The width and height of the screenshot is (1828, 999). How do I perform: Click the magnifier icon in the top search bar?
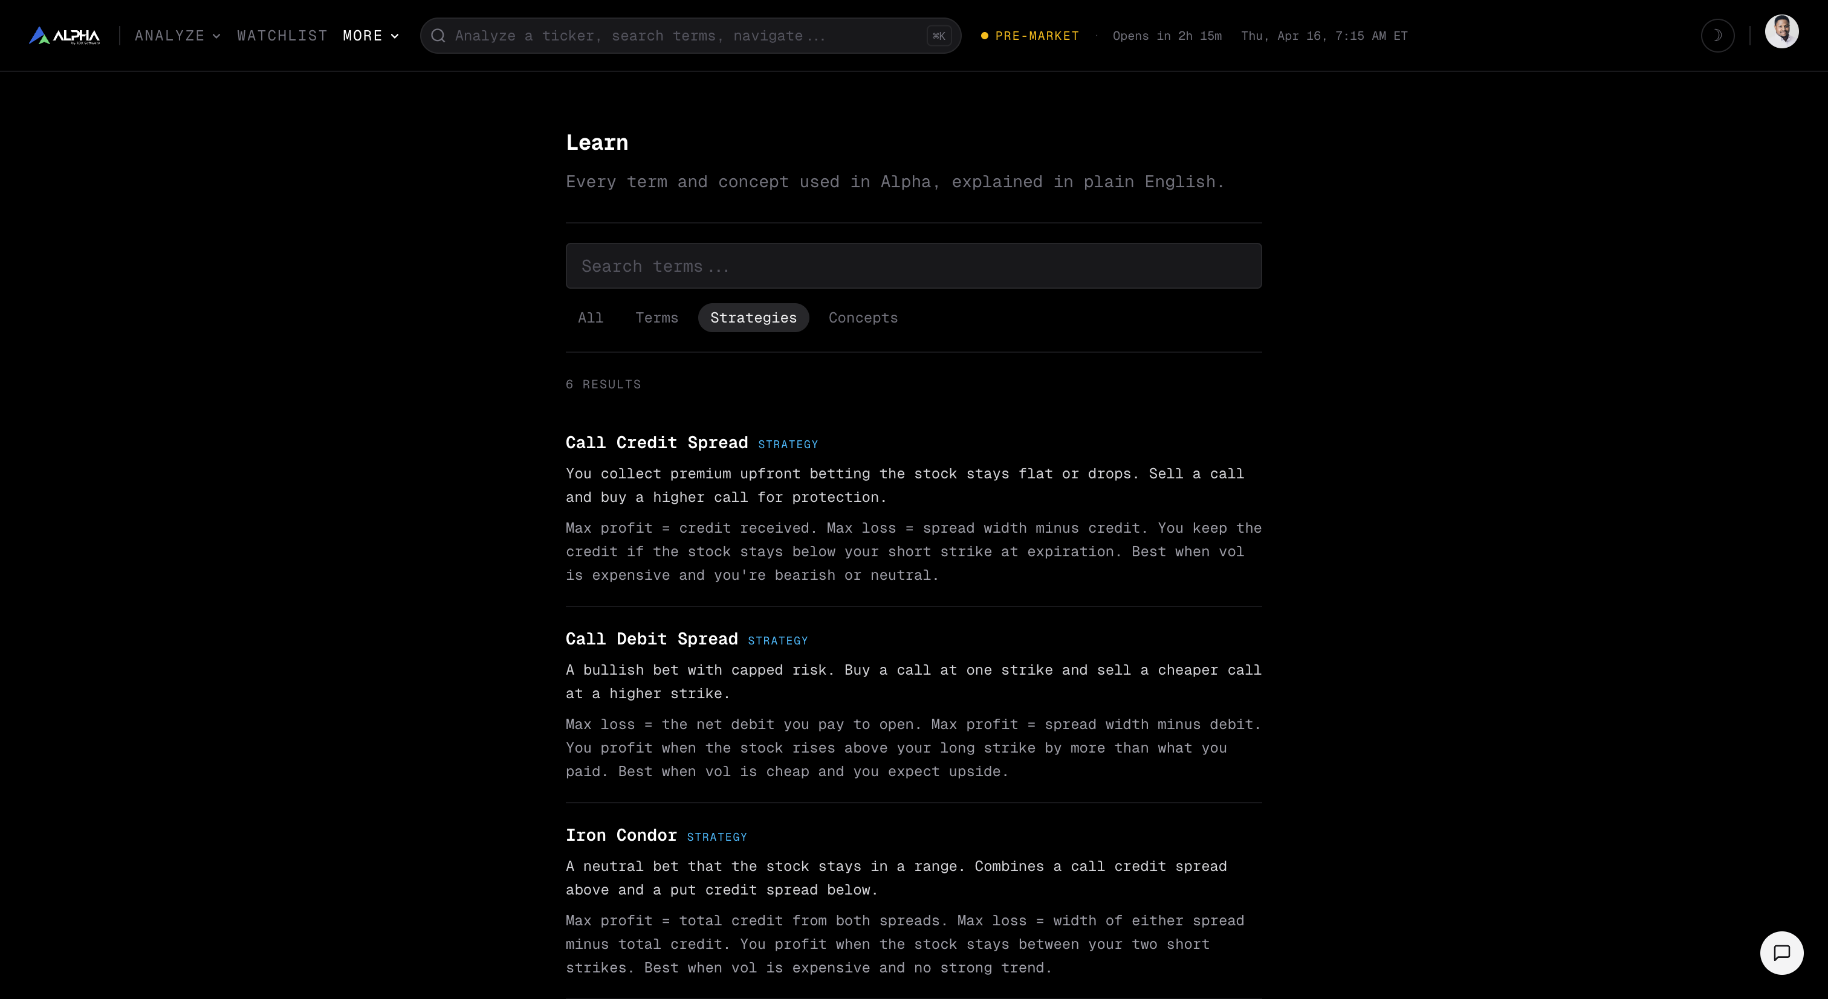tap(438, 36)
